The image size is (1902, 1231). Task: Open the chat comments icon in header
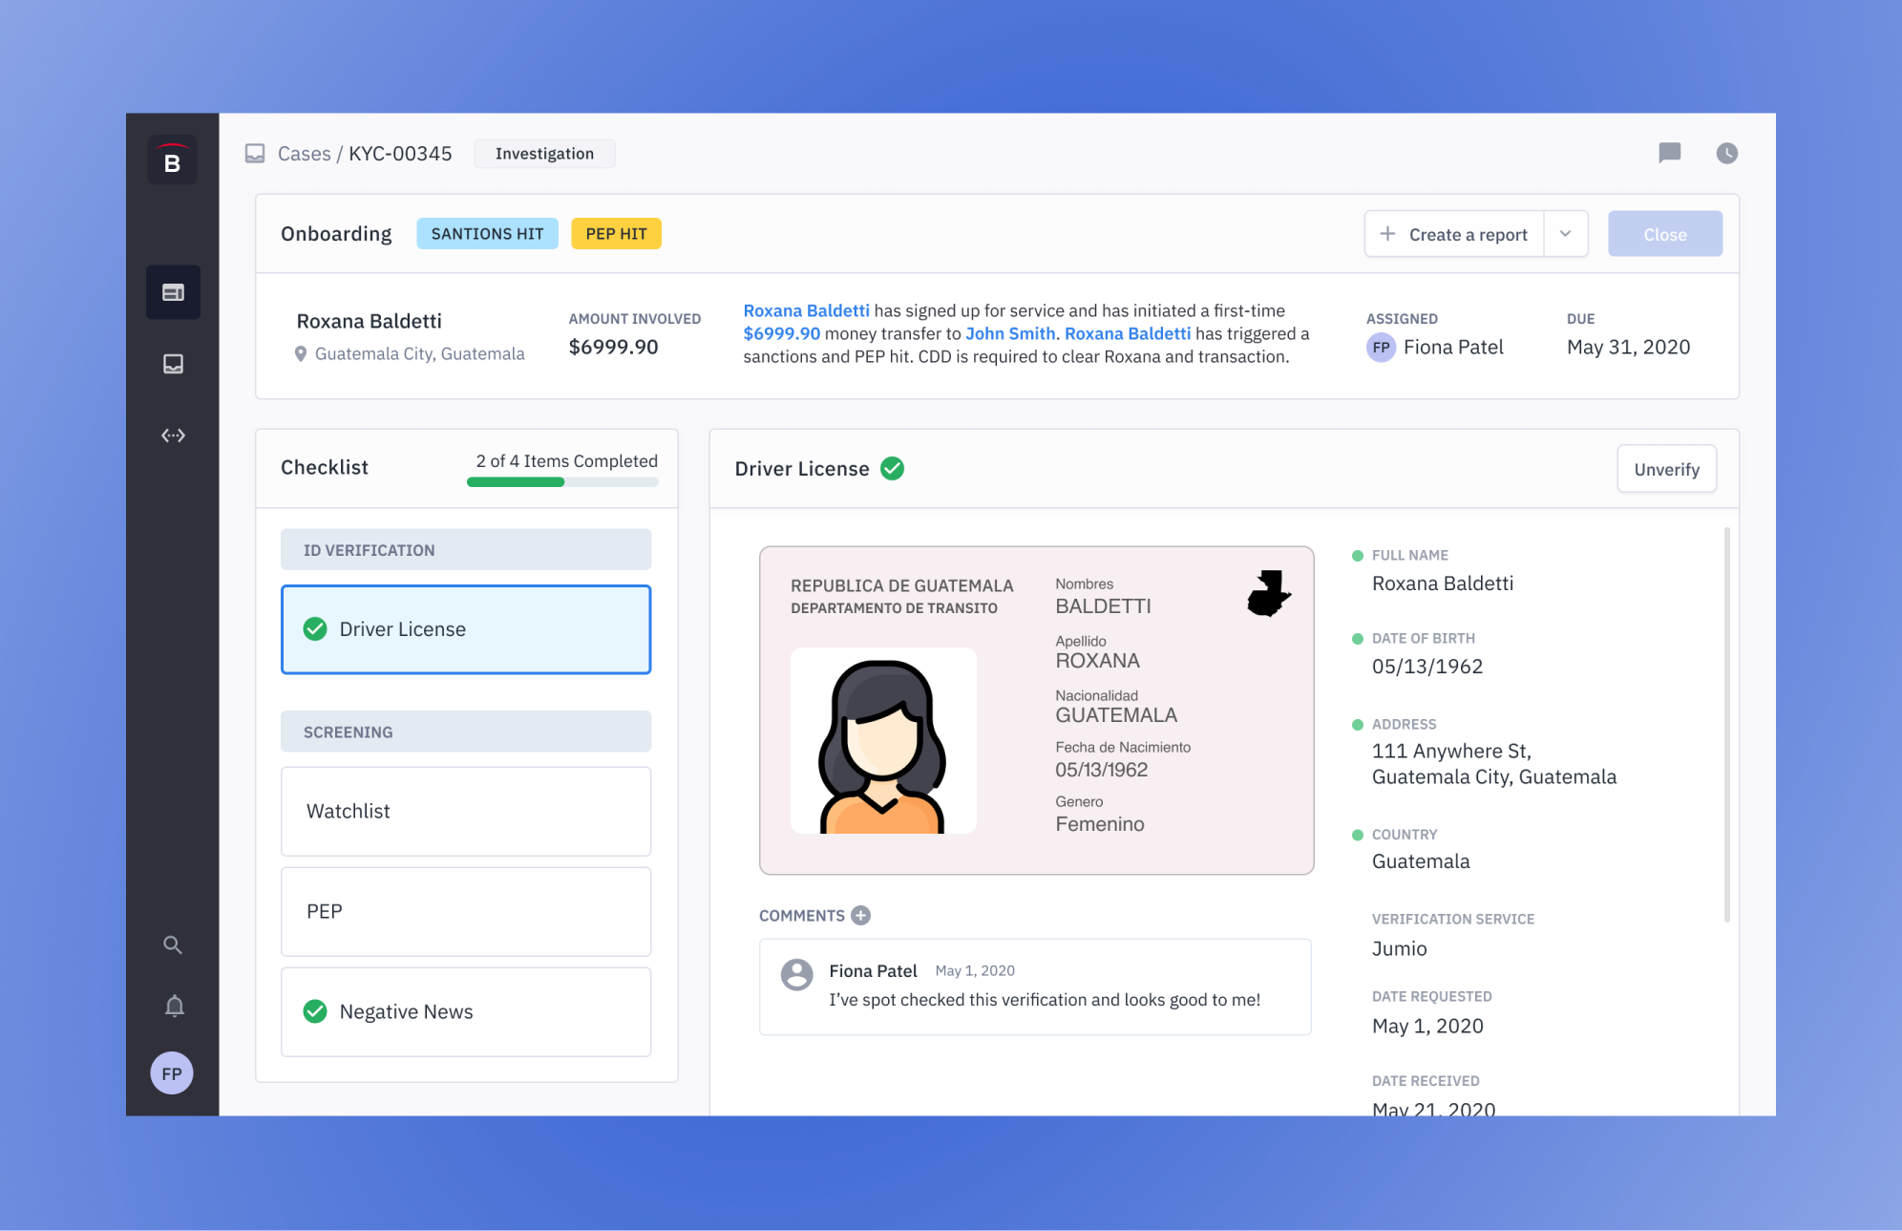coord(1669,153)
